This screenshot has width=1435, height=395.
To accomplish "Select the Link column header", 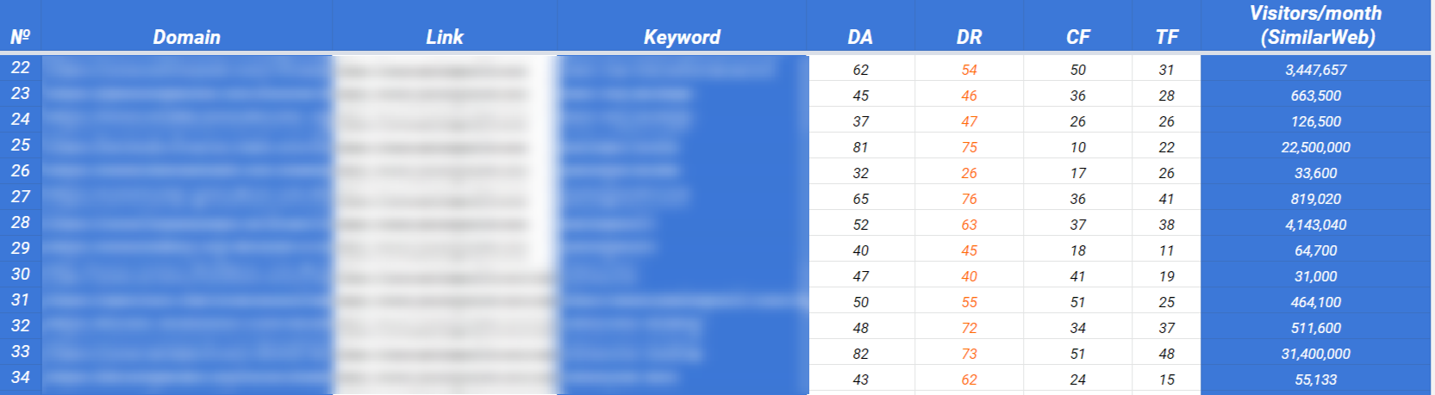I will [x=444, y=37].
